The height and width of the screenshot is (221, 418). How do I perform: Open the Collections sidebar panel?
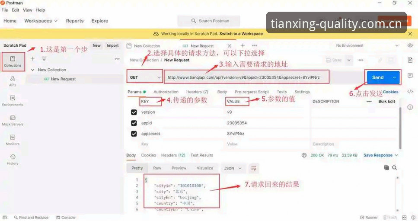coord(13,61)
